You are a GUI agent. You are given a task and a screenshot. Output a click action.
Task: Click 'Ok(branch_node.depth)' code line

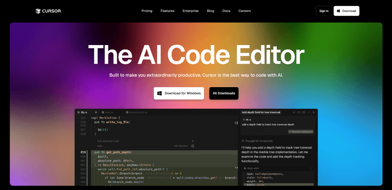126,182
